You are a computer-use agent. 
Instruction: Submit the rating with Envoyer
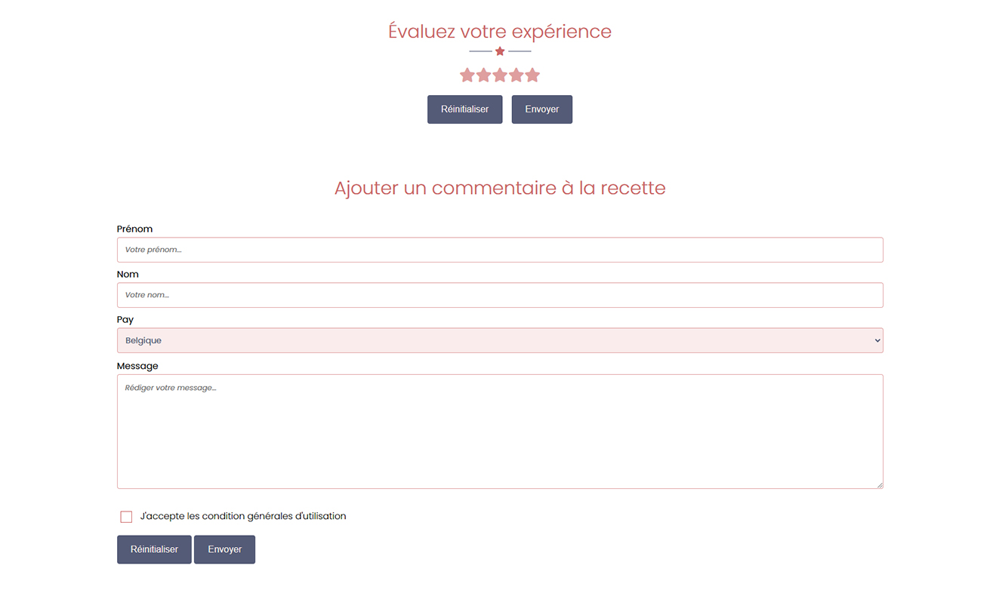tap(542, 109)
